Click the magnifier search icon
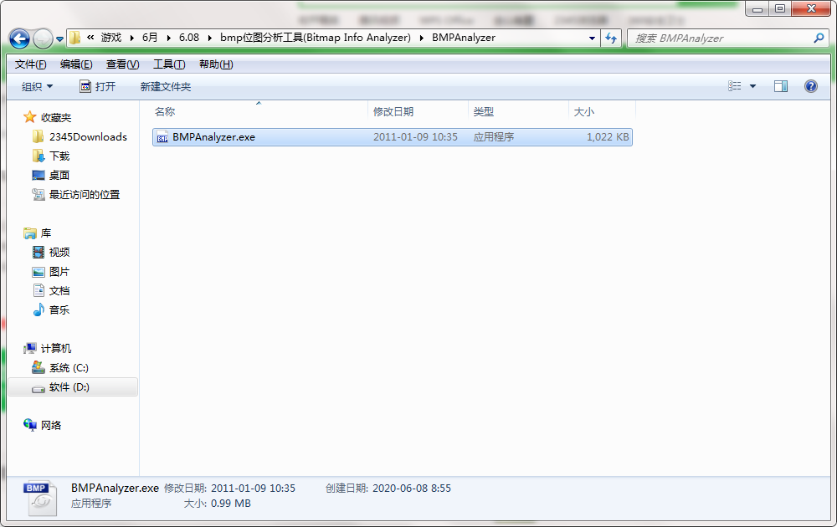837x527 pixels. pyautogui.click(x=819, y=38)
